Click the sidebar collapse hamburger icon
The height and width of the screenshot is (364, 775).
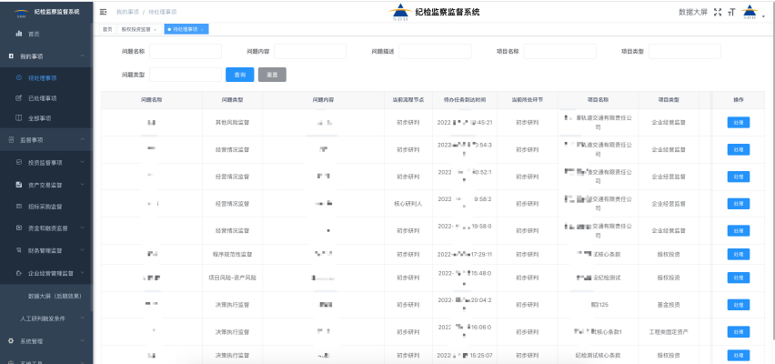(104, 12)
